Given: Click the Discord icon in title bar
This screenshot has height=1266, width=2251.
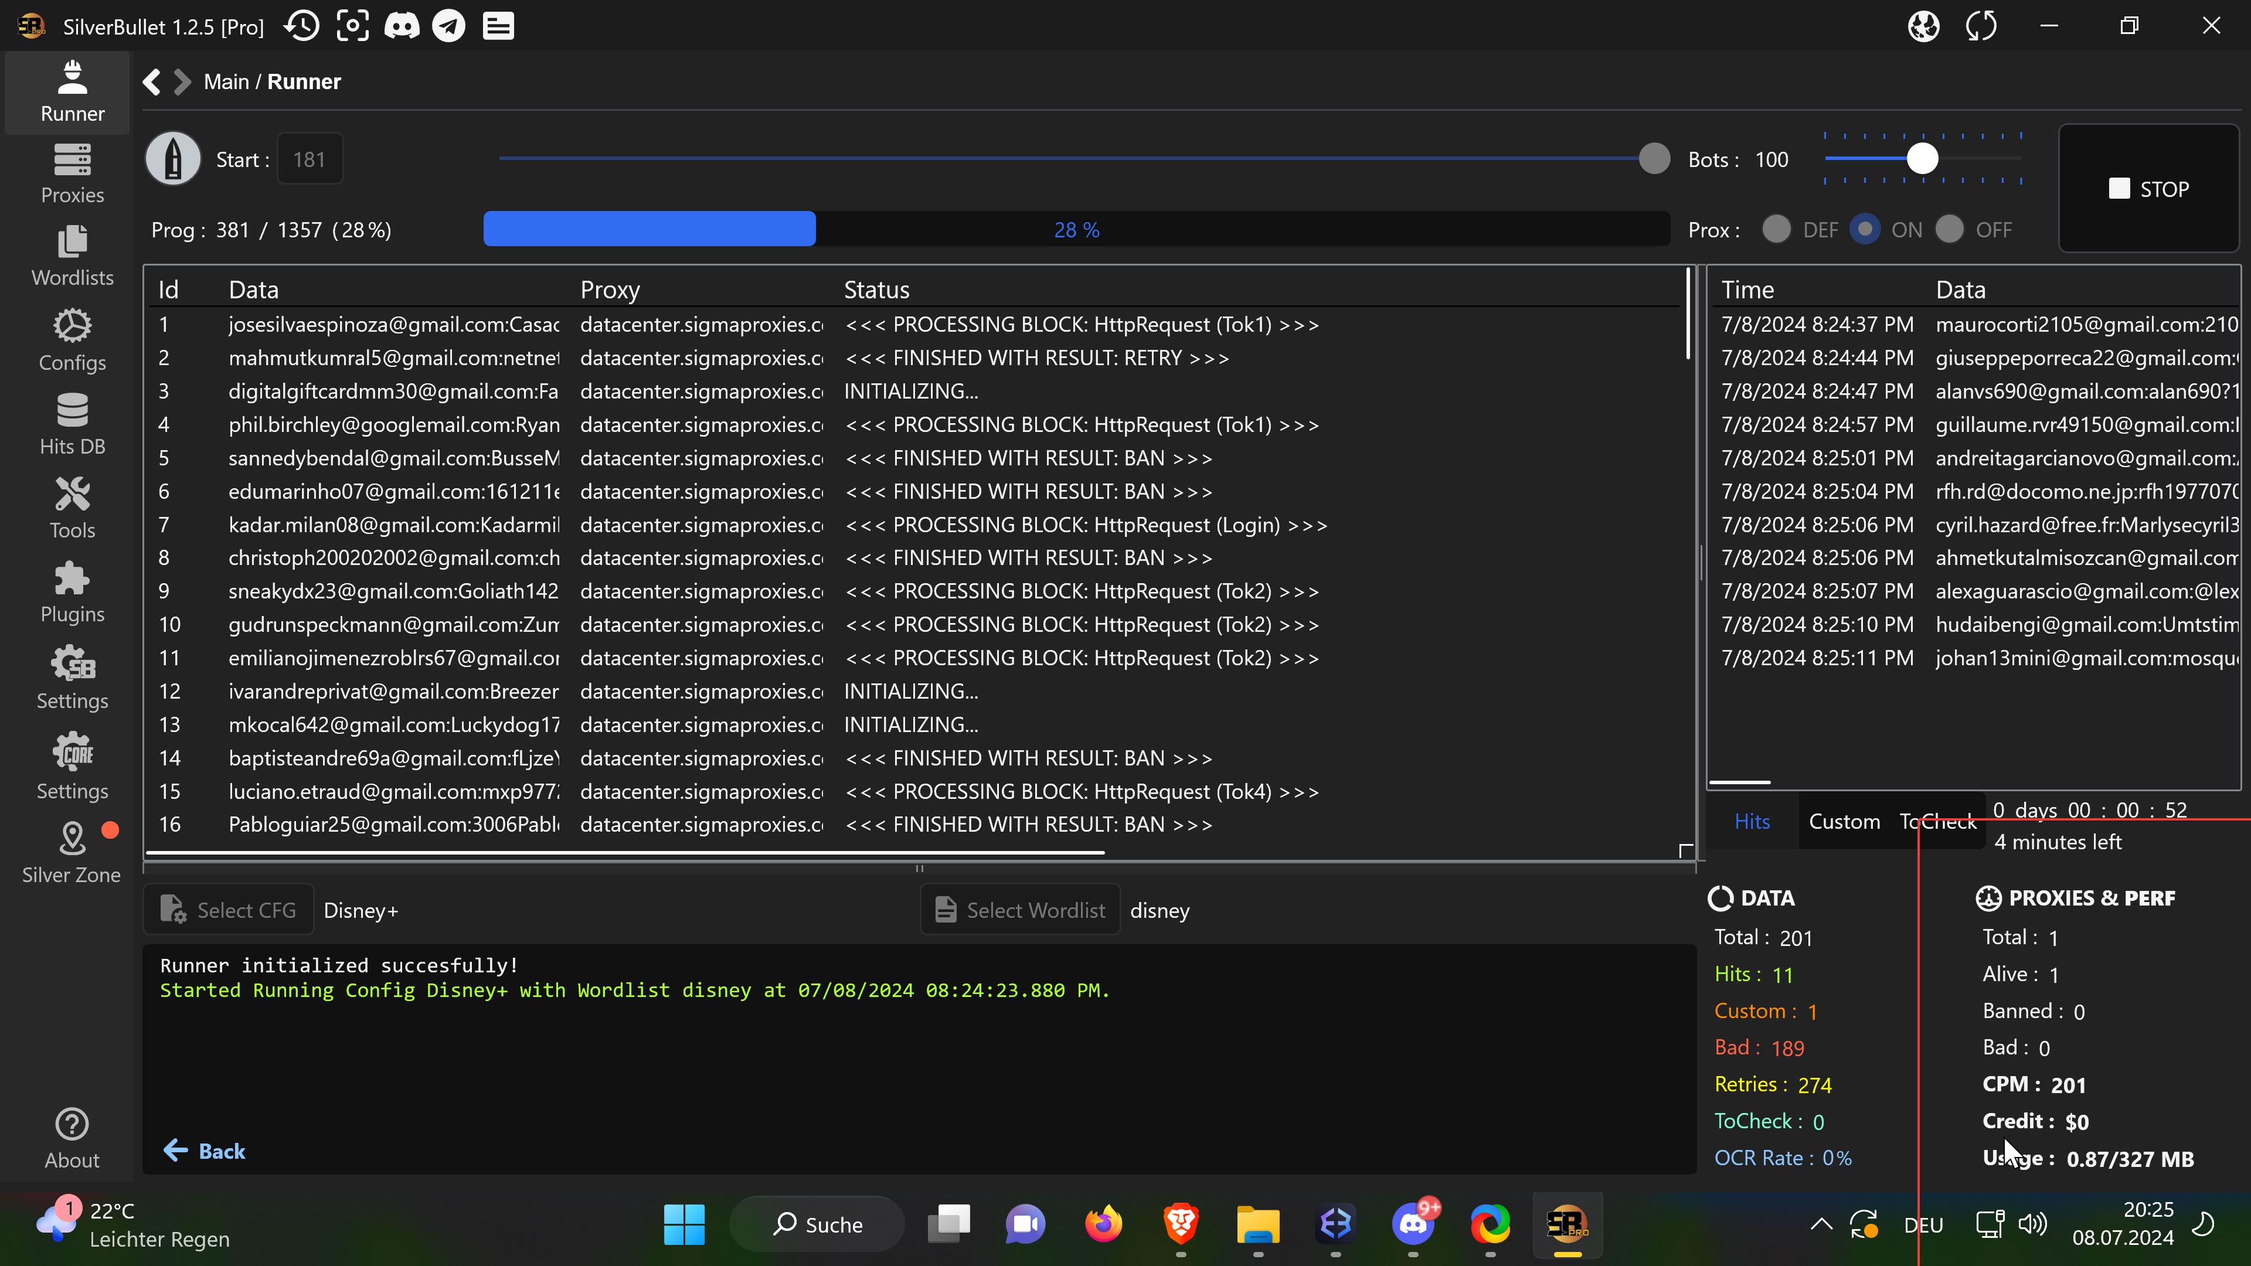Looking at the screenshot, I should pos(402,26).
